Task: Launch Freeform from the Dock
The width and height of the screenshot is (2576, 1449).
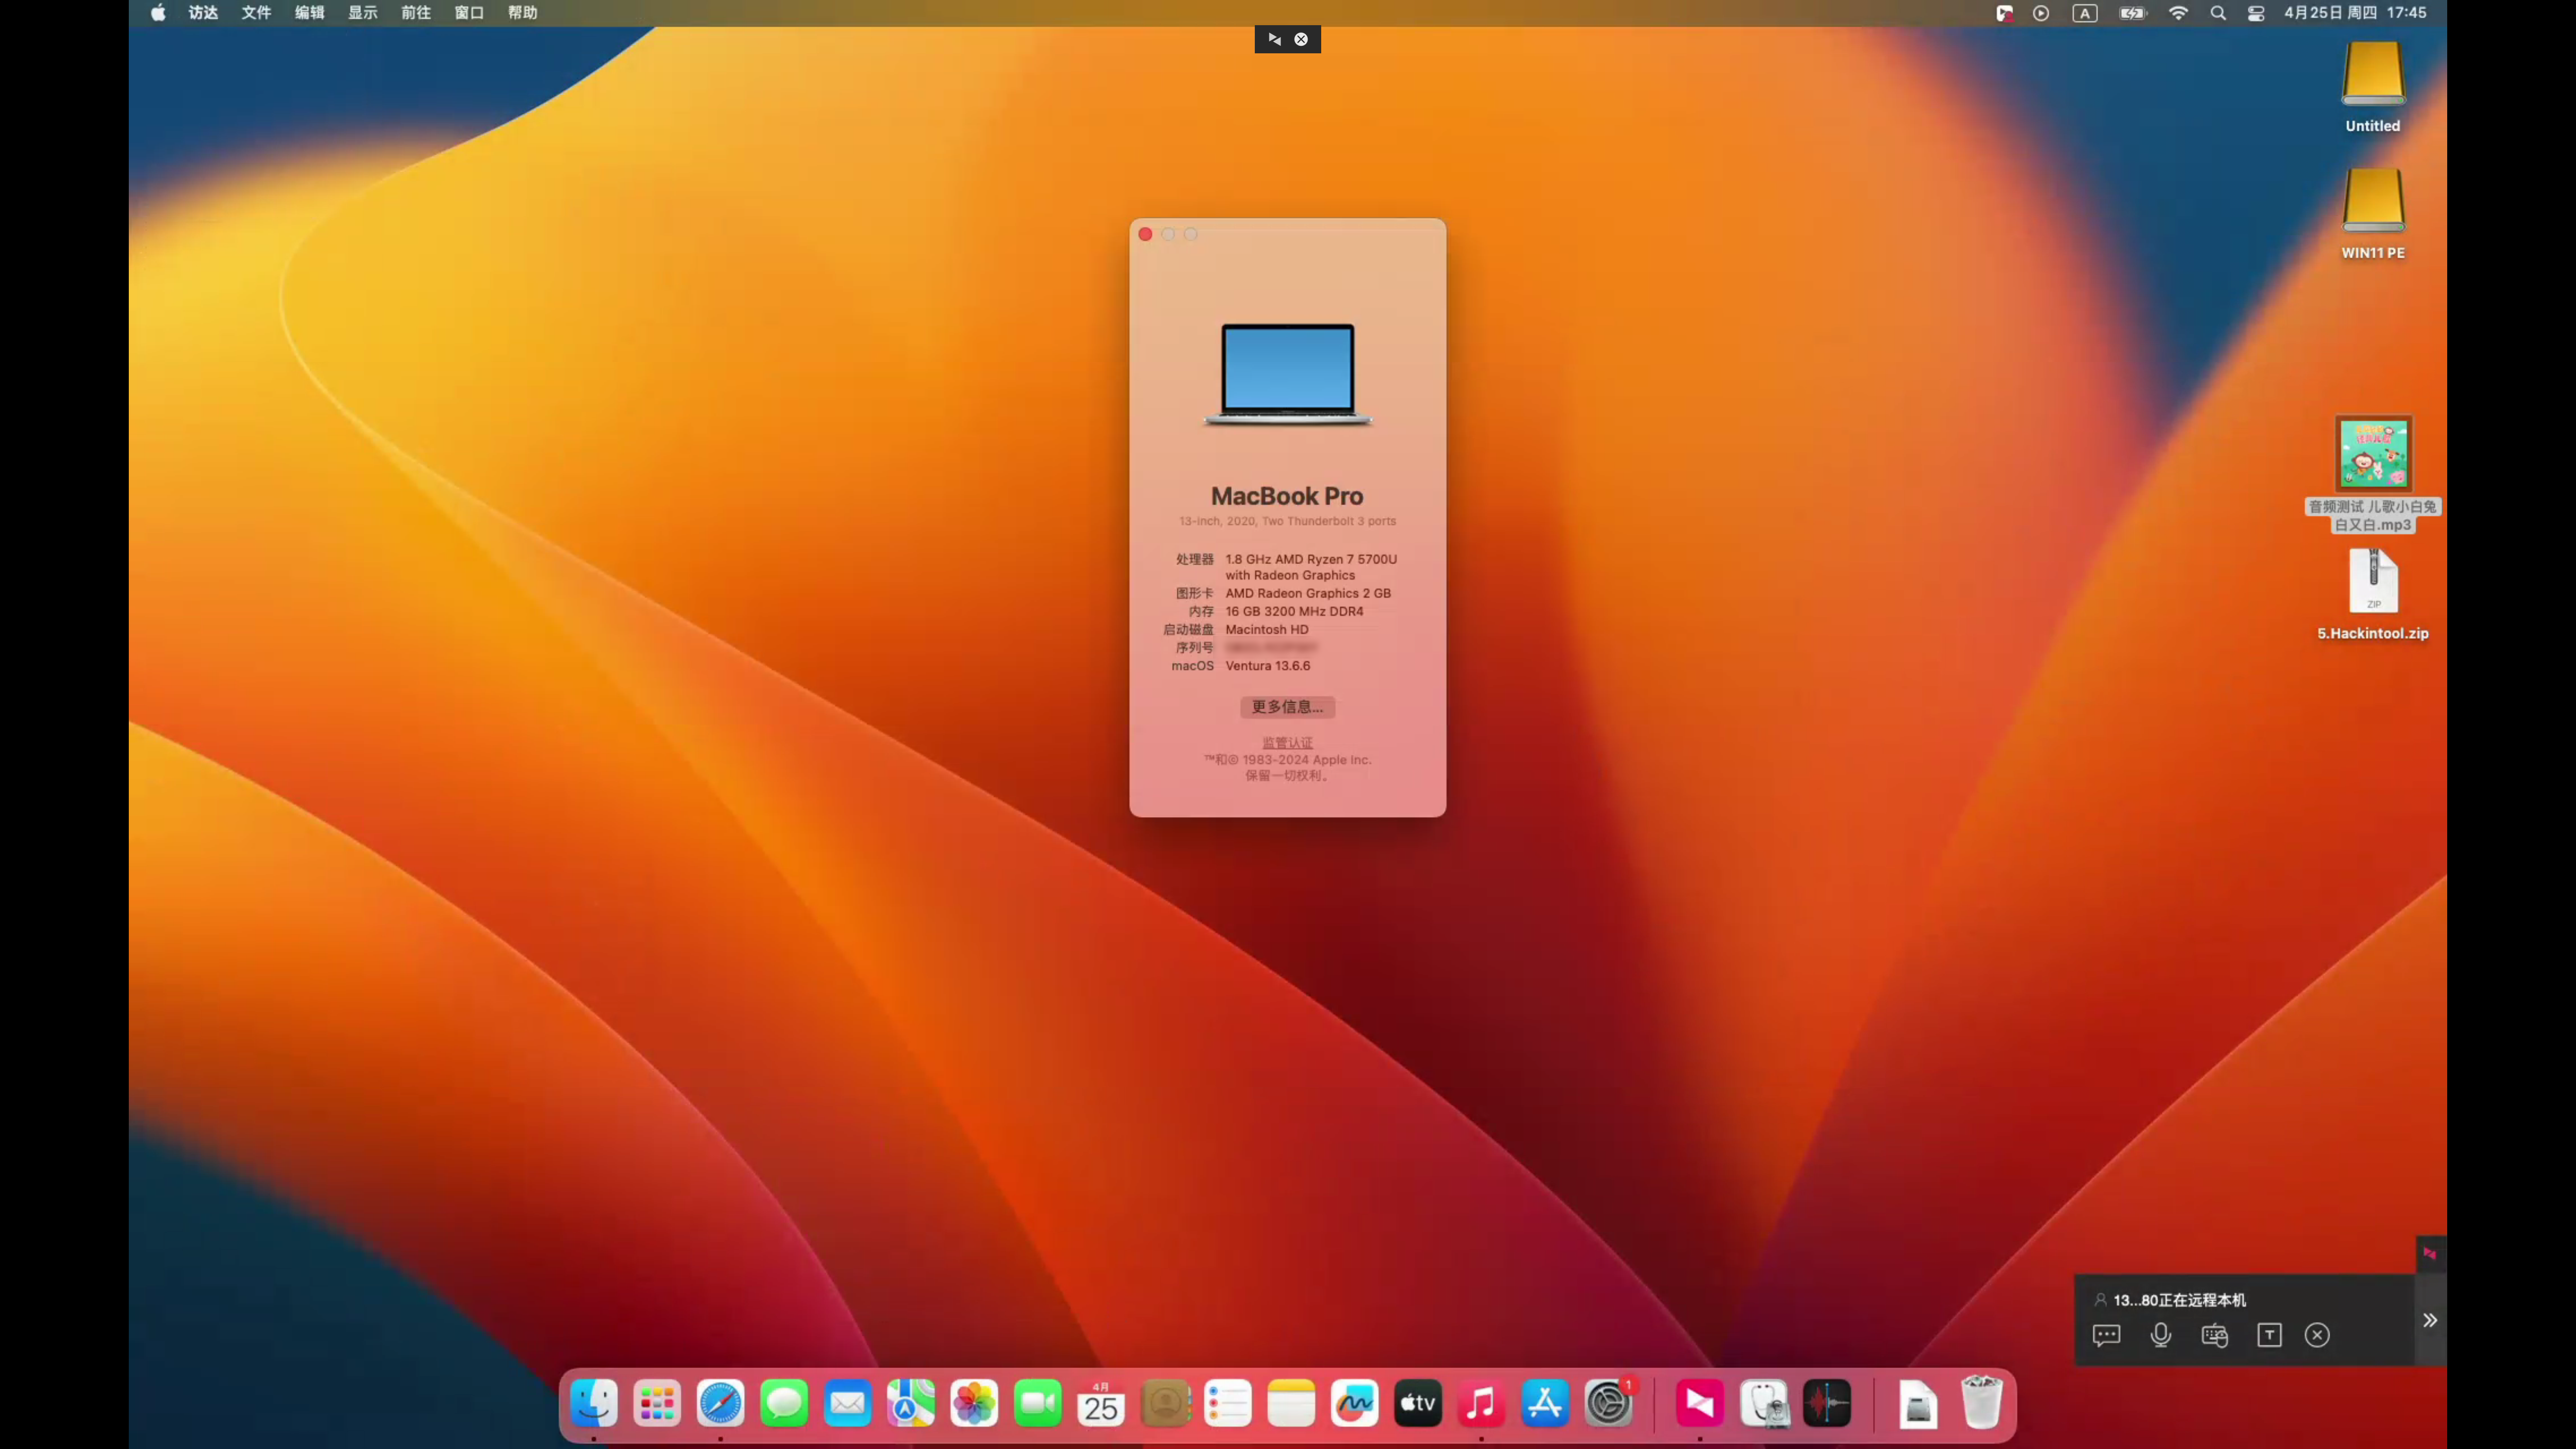Action: (1355, 1403)
